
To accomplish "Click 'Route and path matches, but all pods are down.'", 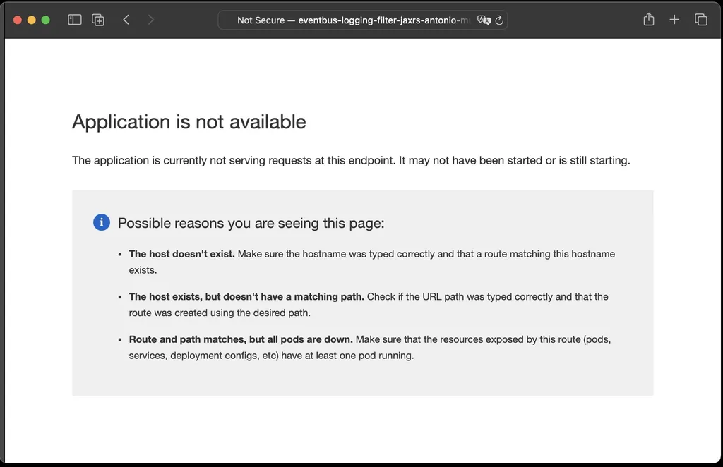I will tap(241, 340).
